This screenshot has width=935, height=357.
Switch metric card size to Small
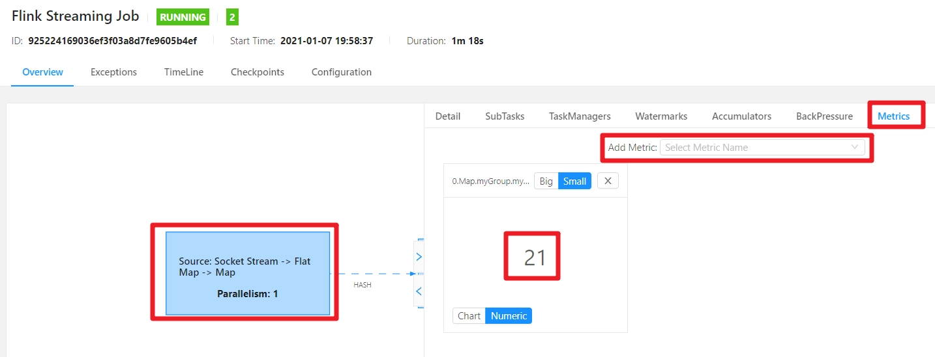coord(574,181)
